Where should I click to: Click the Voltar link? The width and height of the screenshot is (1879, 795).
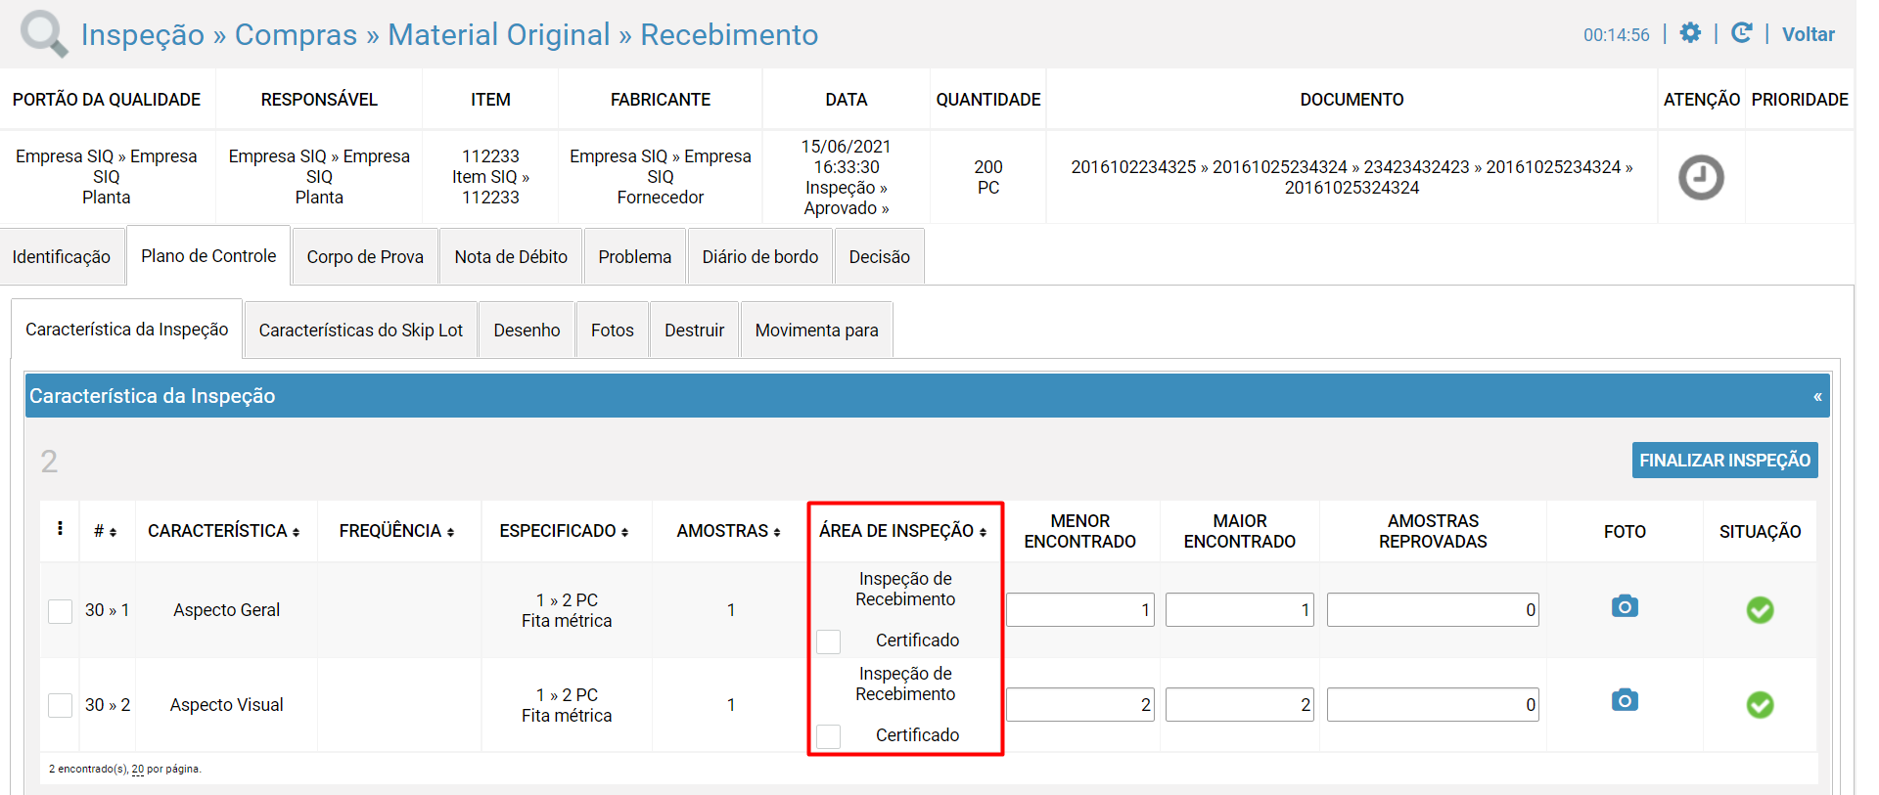(1809, 34)
